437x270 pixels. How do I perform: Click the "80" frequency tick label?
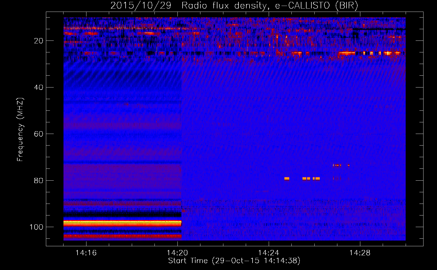point(39,180)
